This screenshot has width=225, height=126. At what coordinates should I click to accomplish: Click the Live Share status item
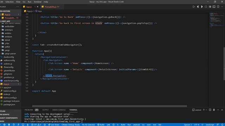(54, 125)
